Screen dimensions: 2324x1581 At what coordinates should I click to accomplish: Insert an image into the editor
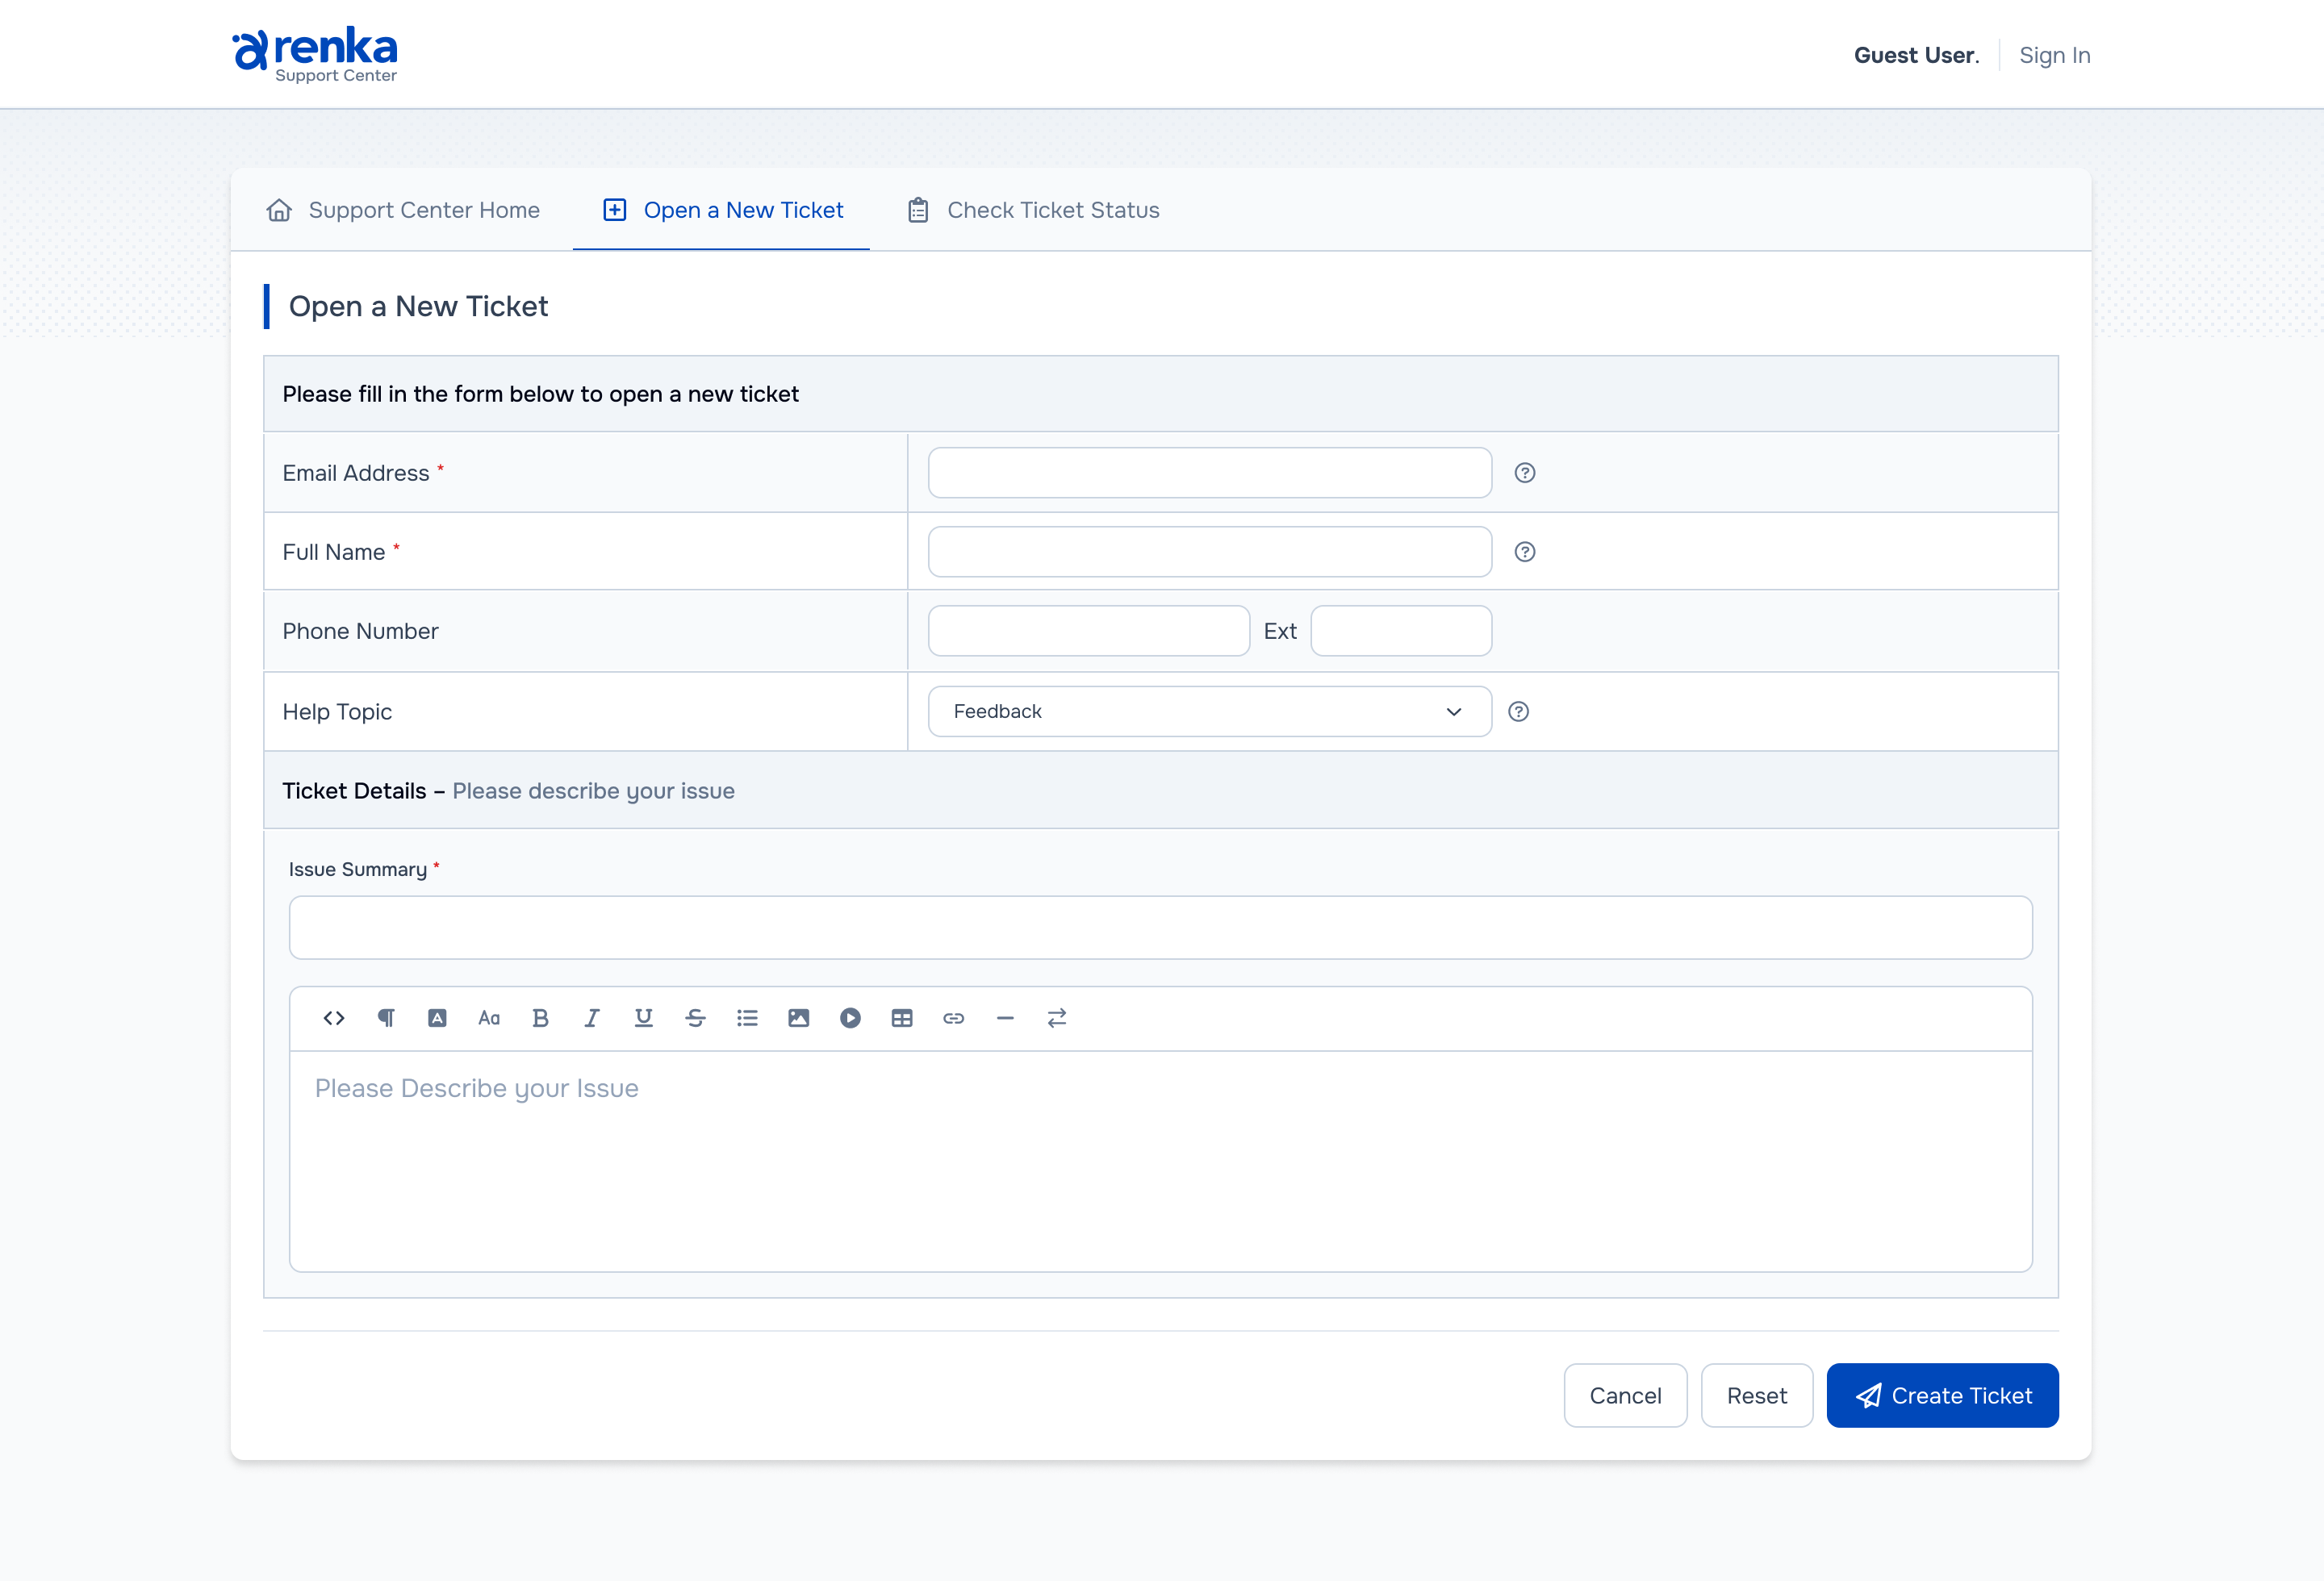(x=799, y=1018)
